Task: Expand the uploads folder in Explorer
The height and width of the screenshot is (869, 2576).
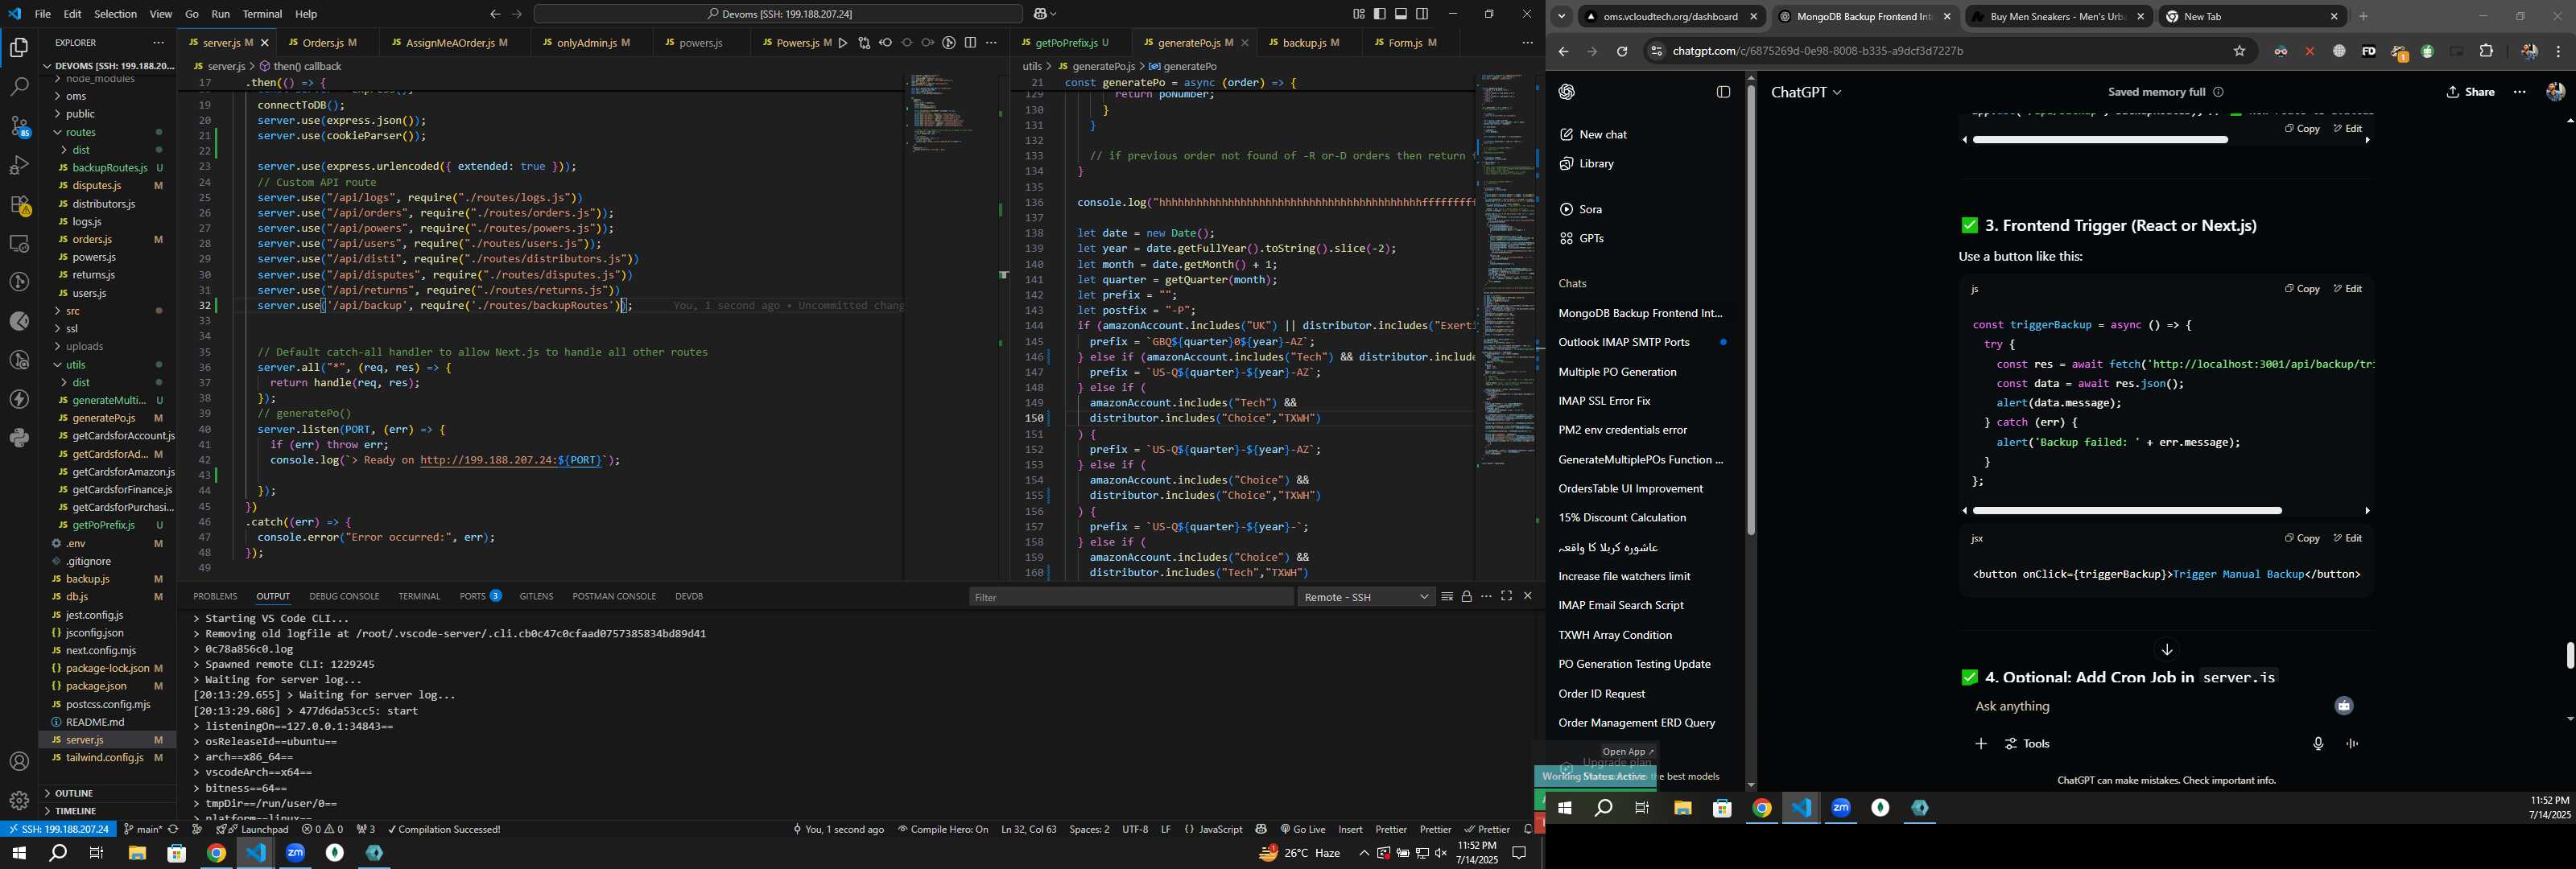Action: [108, 347]
